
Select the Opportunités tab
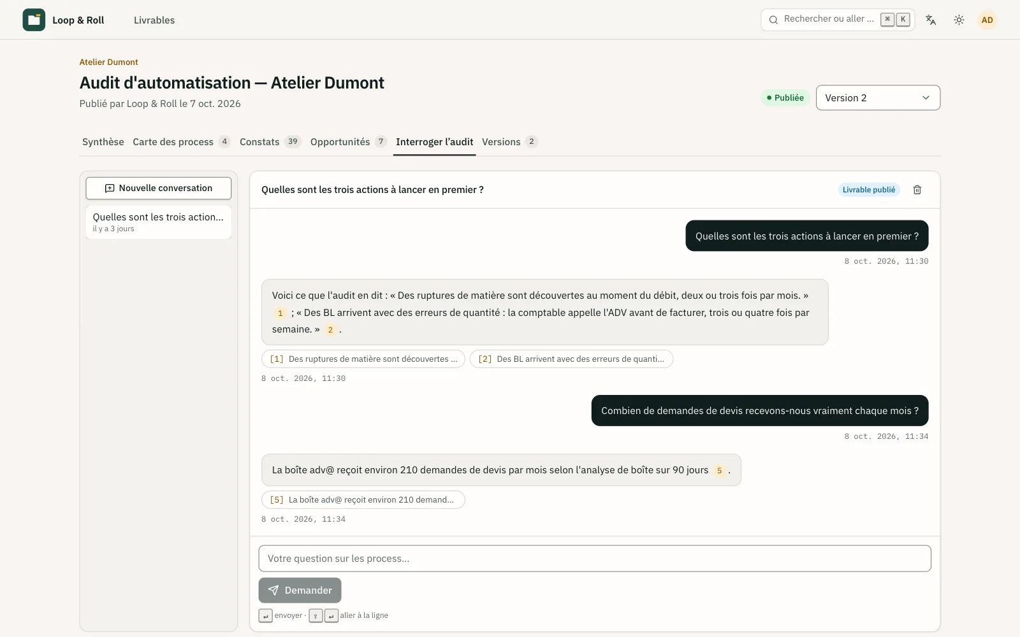348,141
